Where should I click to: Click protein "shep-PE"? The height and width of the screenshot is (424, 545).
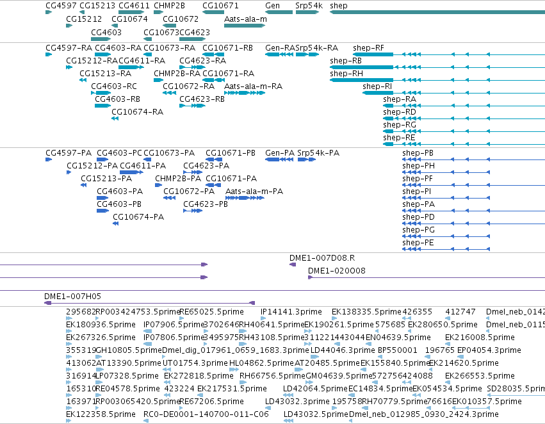[x=418, y=243]
